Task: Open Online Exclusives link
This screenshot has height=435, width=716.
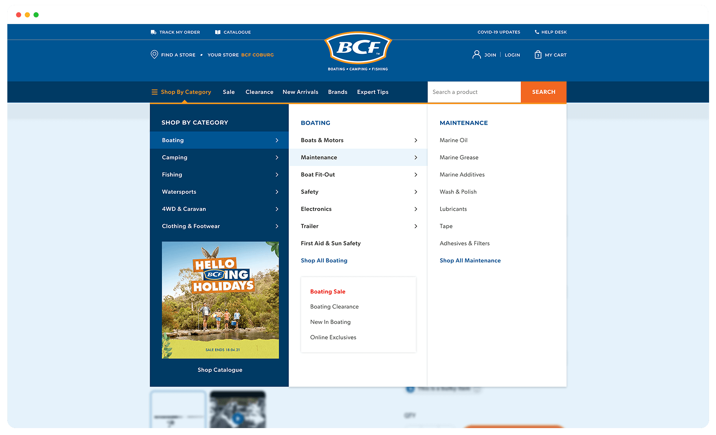Action: pyautogui.click(x=333, y=337)
